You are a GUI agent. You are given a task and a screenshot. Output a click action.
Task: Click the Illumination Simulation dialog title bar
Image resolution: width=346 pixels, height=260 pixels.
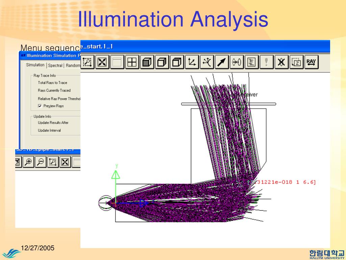(50, 56)
